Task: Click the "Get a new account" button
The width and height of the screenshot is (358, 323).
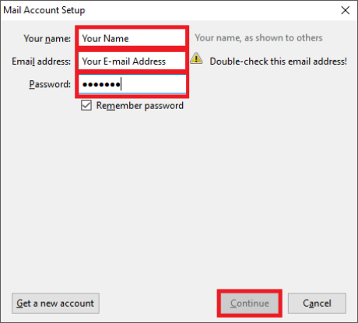Action: (55, 304)
